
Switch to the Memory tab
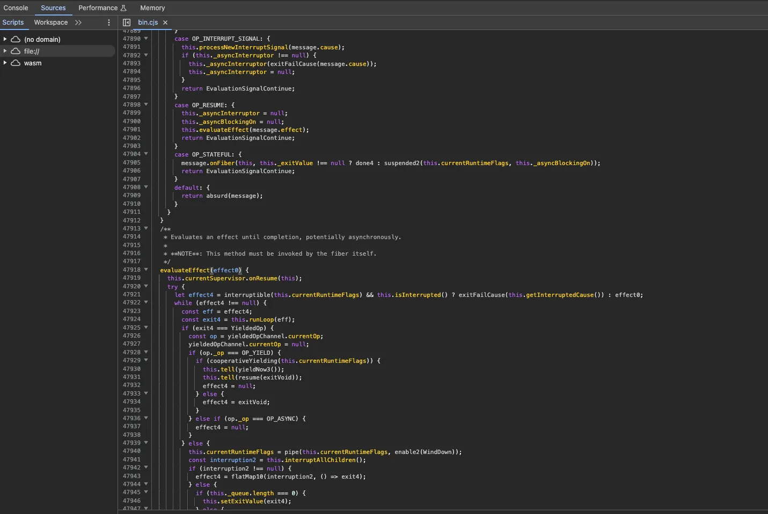[x=152, y=8]
